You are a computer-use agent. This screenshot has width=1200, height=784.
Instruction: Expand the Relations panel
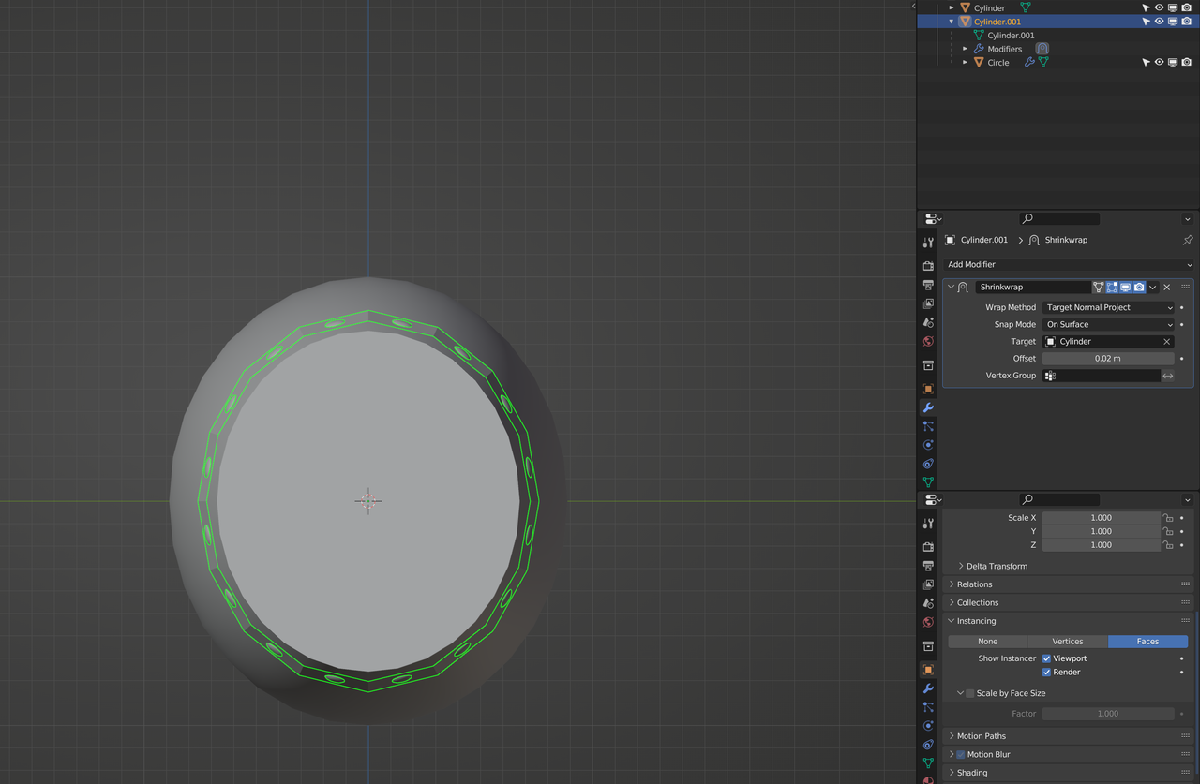975,584
